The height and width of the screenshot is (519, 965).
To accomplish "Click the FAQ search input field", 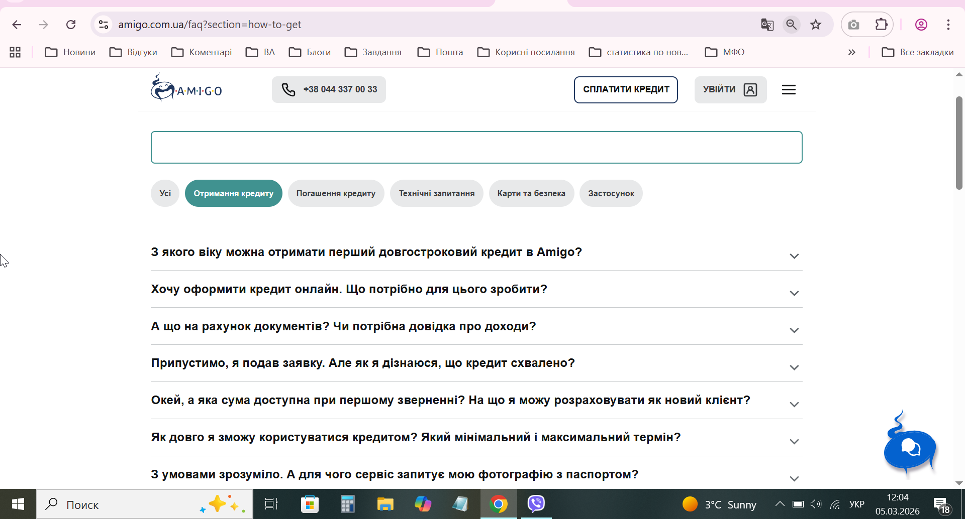I will tap(476, 147).
